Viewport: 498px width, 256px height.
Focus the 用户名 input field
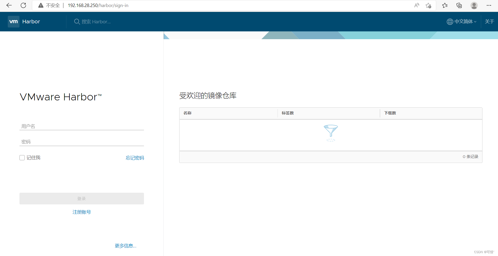[x=82, y=126]
